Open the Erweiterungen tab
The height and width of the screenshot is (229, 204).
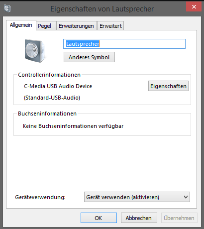click(76, 26)
